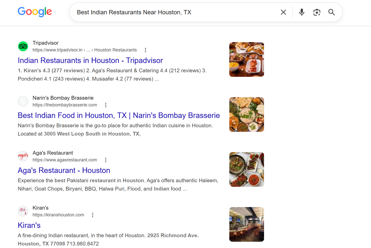Start voice search with the microphone icon
This screenshot has height=248, width=371.
[302, 12]
